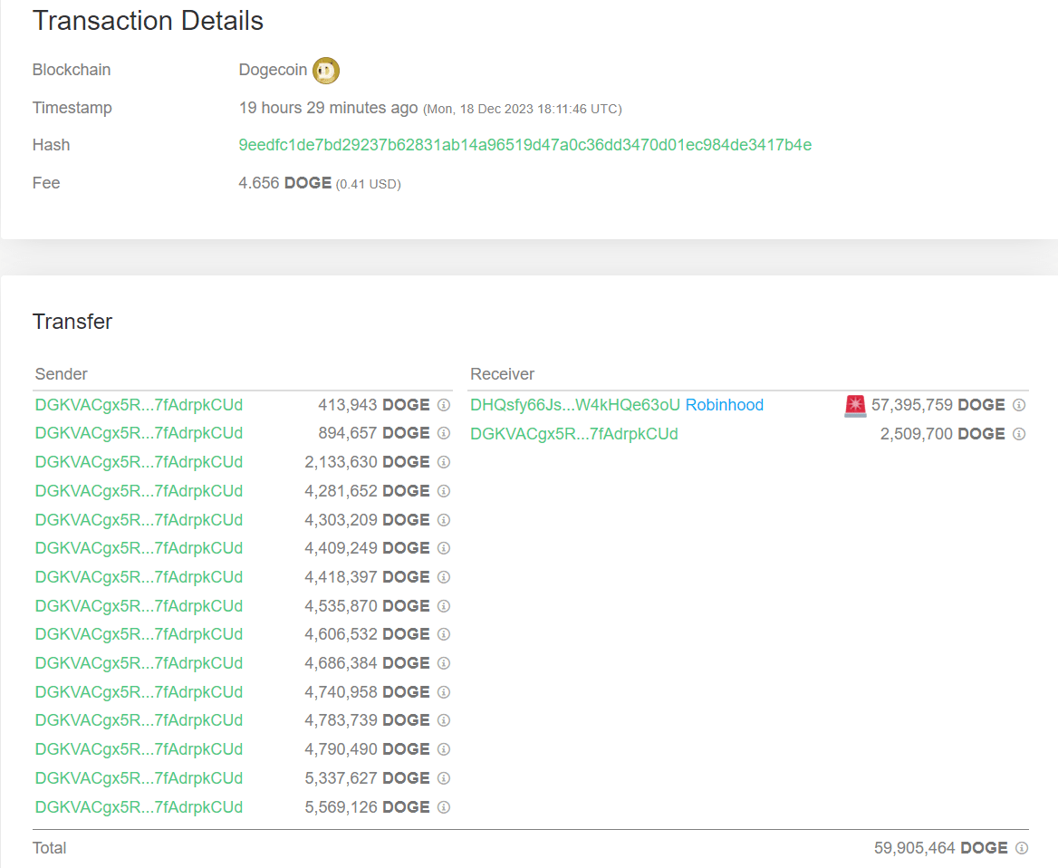Open receiver address DHQsfy66Js...W4kHQe63oU

(x=574, y=405)
